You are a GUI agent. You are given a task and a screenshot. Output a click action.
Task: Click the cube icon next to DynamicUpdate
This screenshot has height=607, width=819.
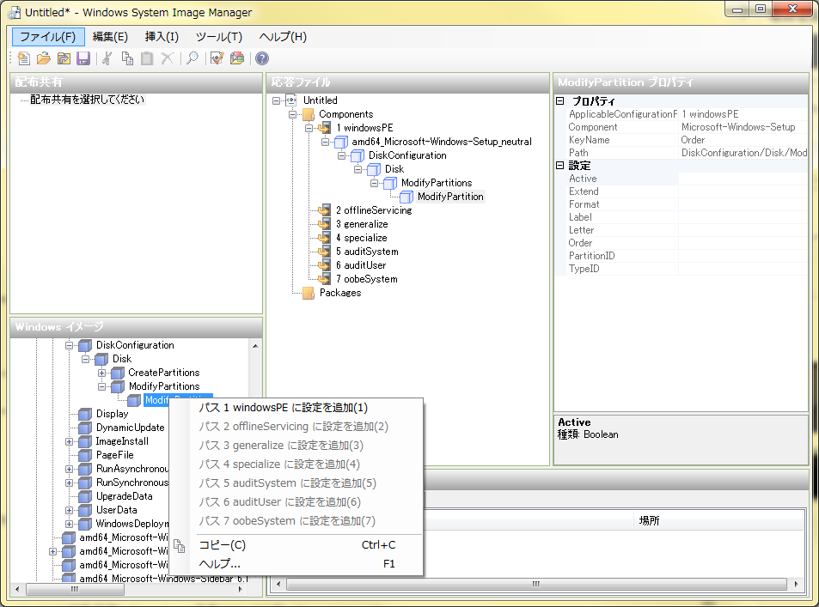85,428
